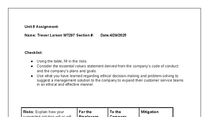Click the date "4/29/2025"
The width and height of the screenshot is (209, 117).
pos(118,35)
